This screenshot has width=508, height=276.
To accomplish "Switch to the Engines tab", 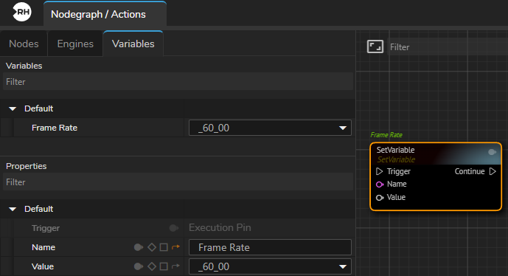I will 75,44.
